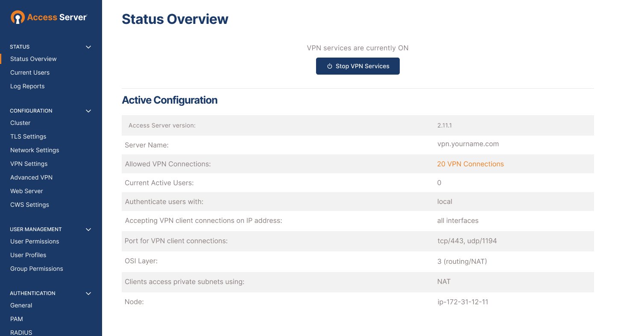Go to VPN Settings

pos(29,164)
